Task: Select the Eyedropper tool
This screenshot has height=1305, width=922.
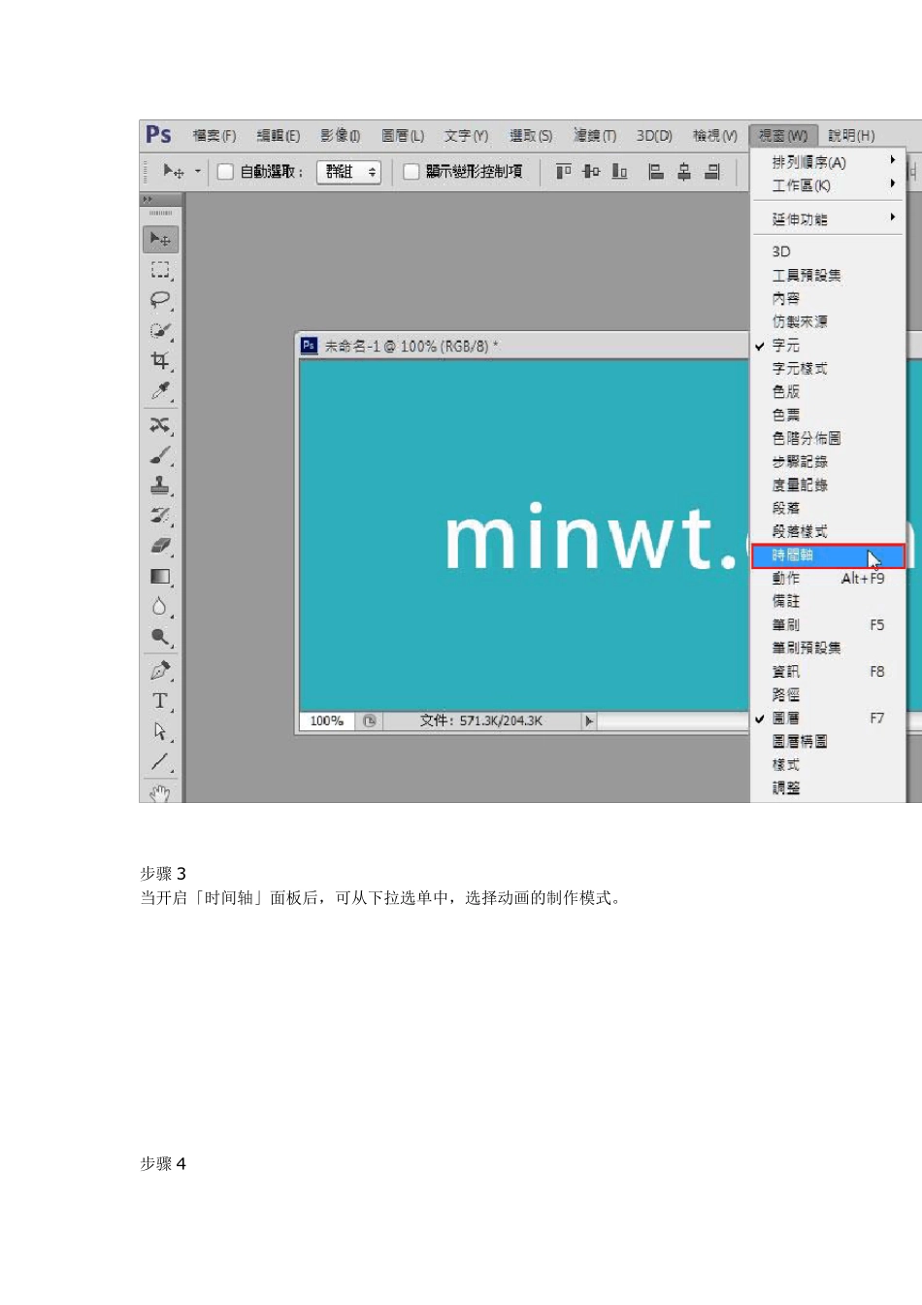Action: (160, 391)
